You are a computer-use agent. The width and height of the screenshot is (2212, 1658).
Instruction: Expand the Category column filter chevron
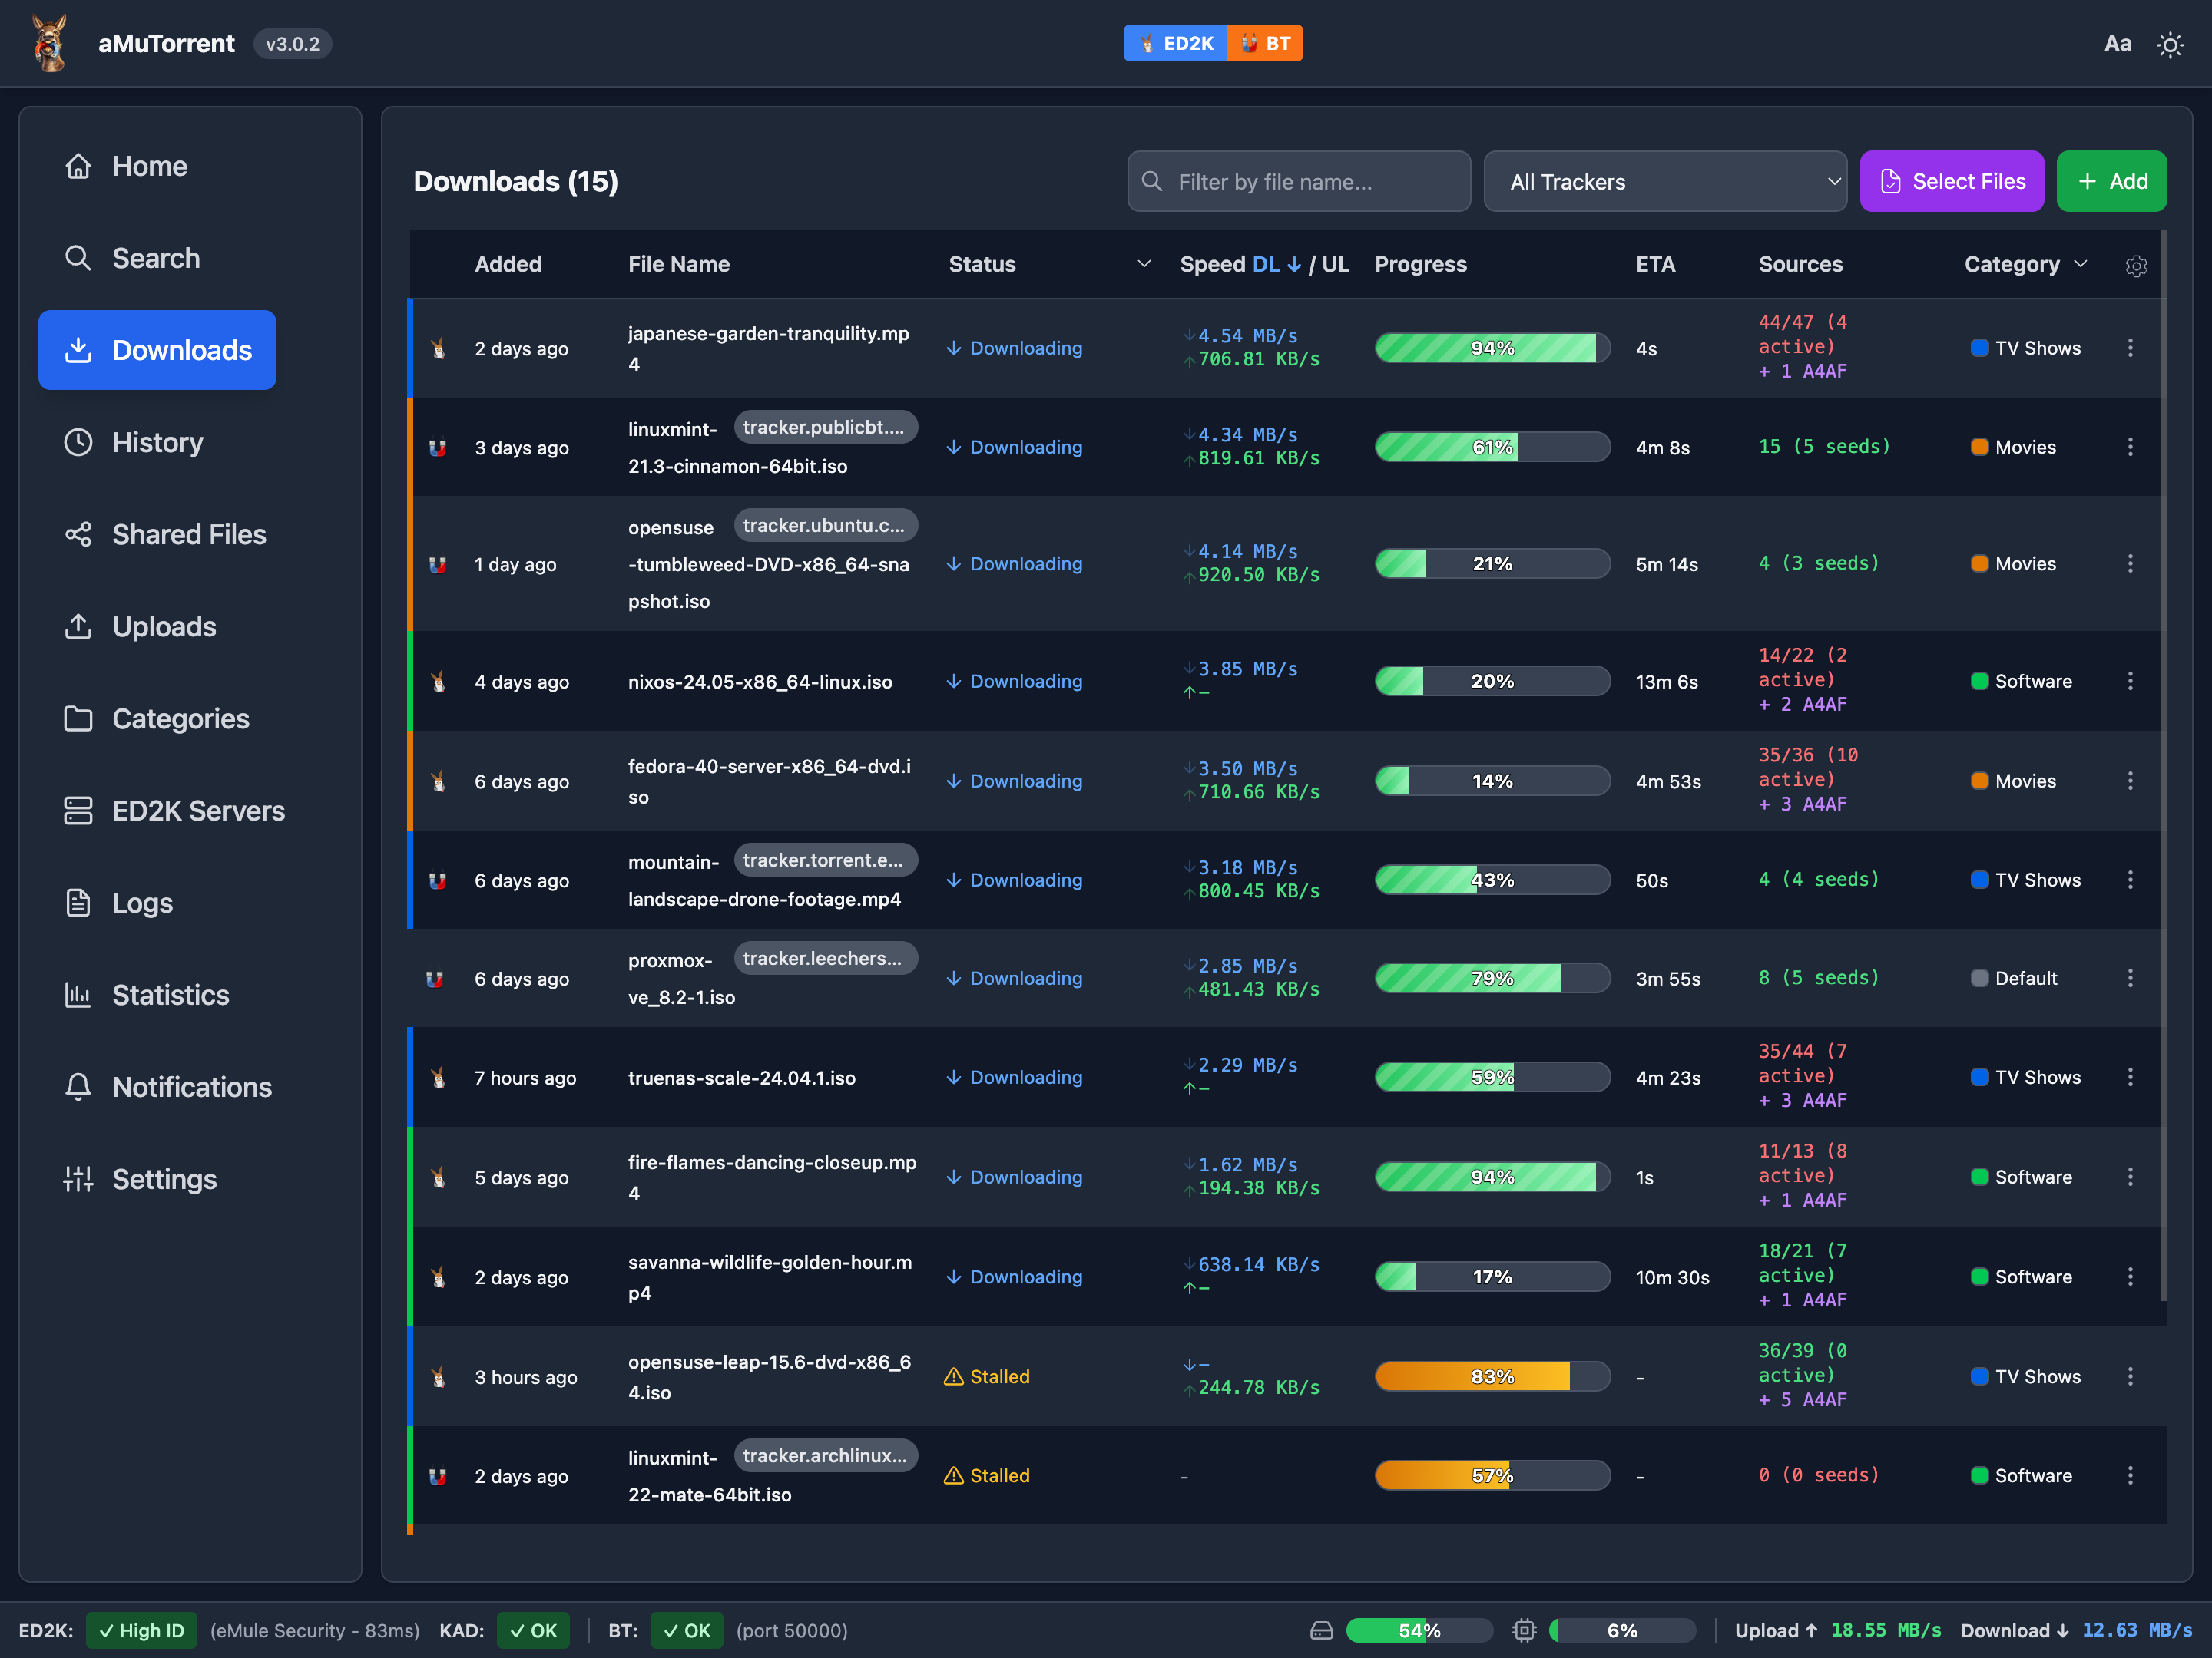pos(2081,265)
